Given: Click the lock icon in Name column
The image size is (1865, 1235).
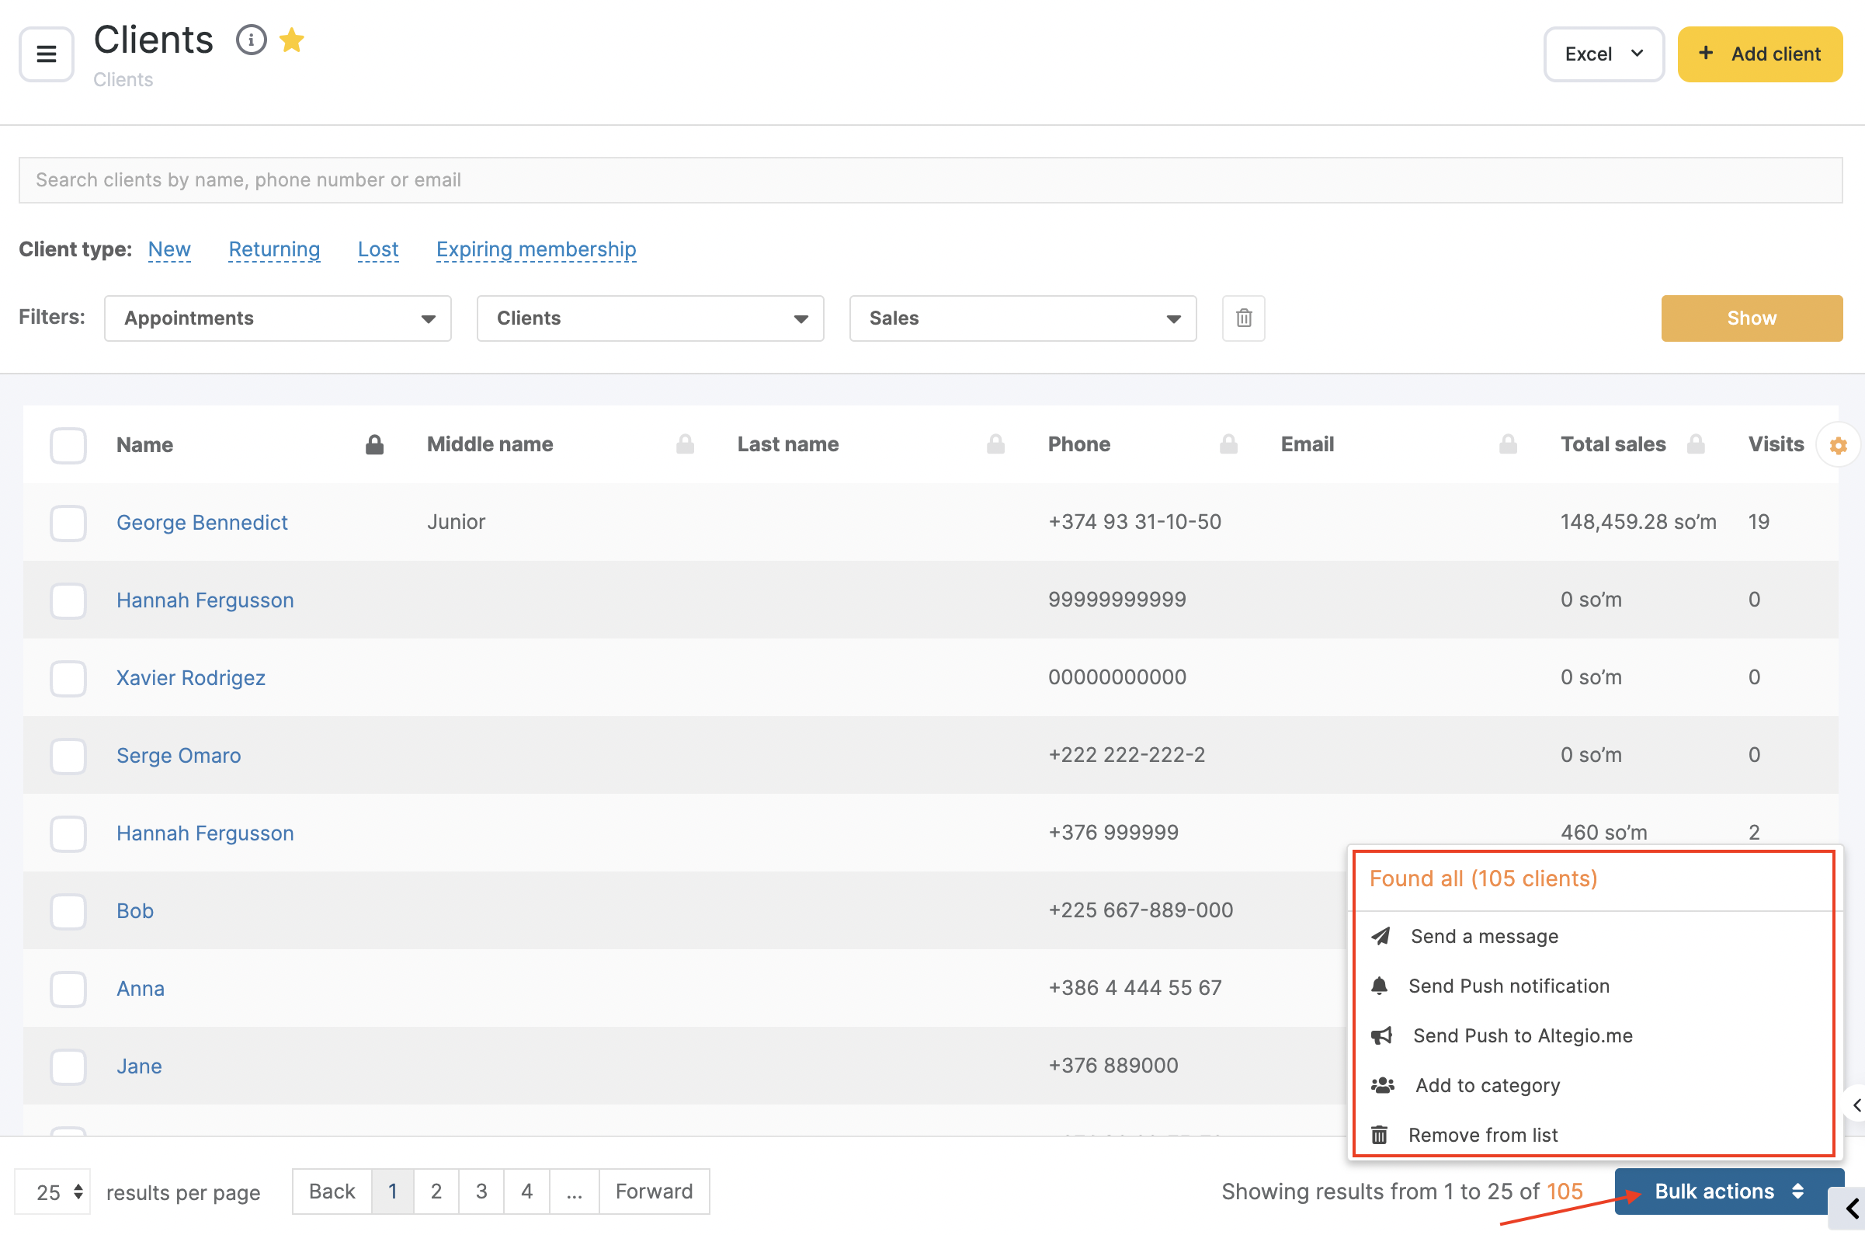Looking at the screenshot, I should 375,445.
